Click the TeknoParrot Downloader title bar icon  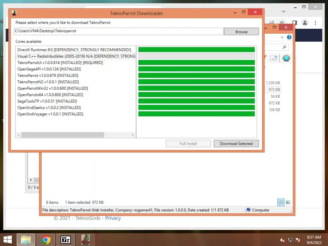[x=14, y=13]
